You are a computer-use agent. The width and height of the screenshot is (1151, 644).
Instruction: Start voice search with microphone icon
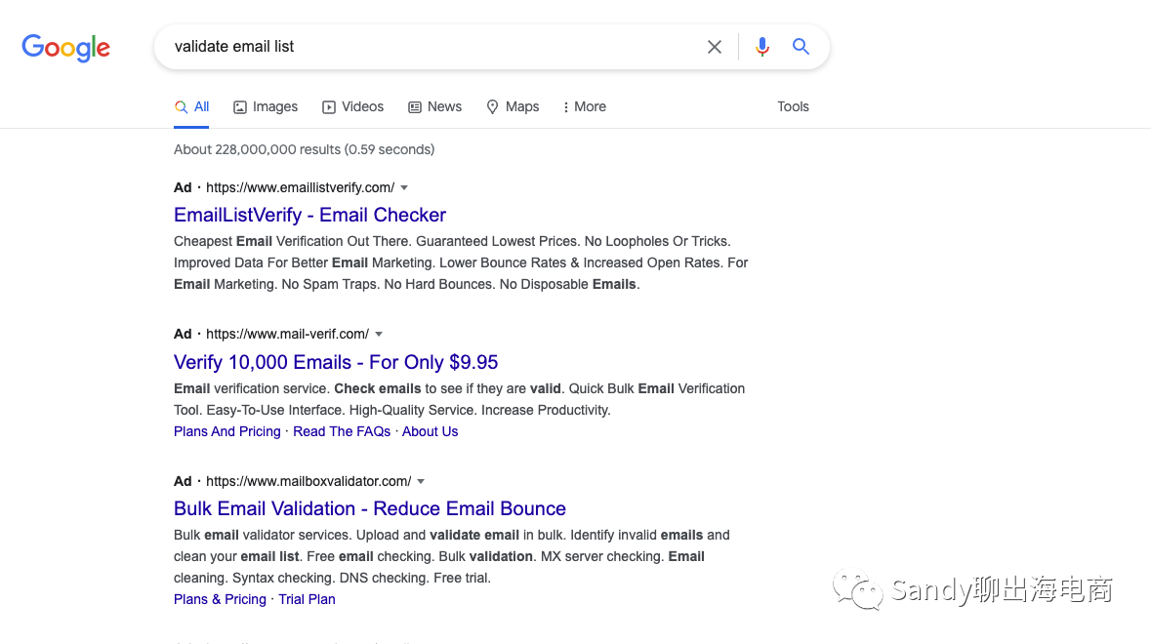[x=762, y=47]
